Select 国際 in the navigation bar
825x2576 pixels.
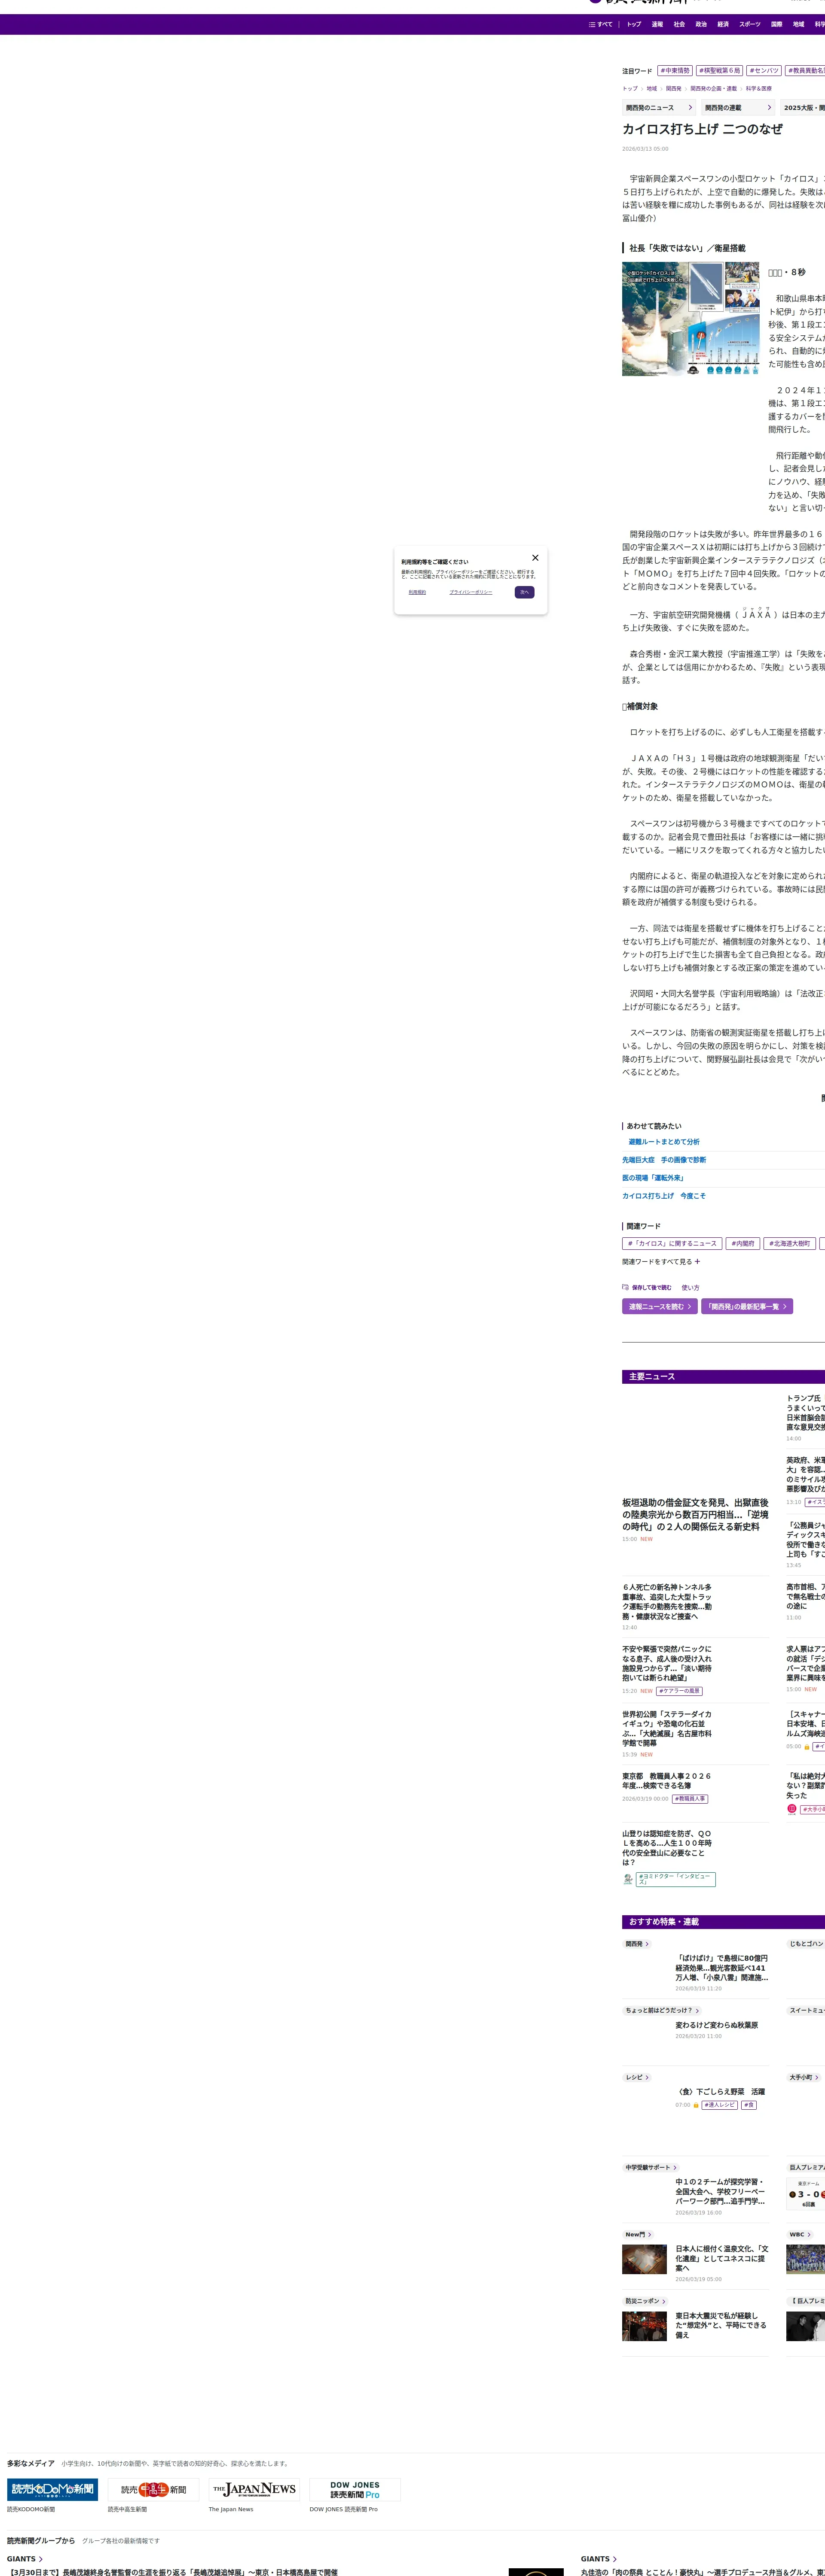776,24
